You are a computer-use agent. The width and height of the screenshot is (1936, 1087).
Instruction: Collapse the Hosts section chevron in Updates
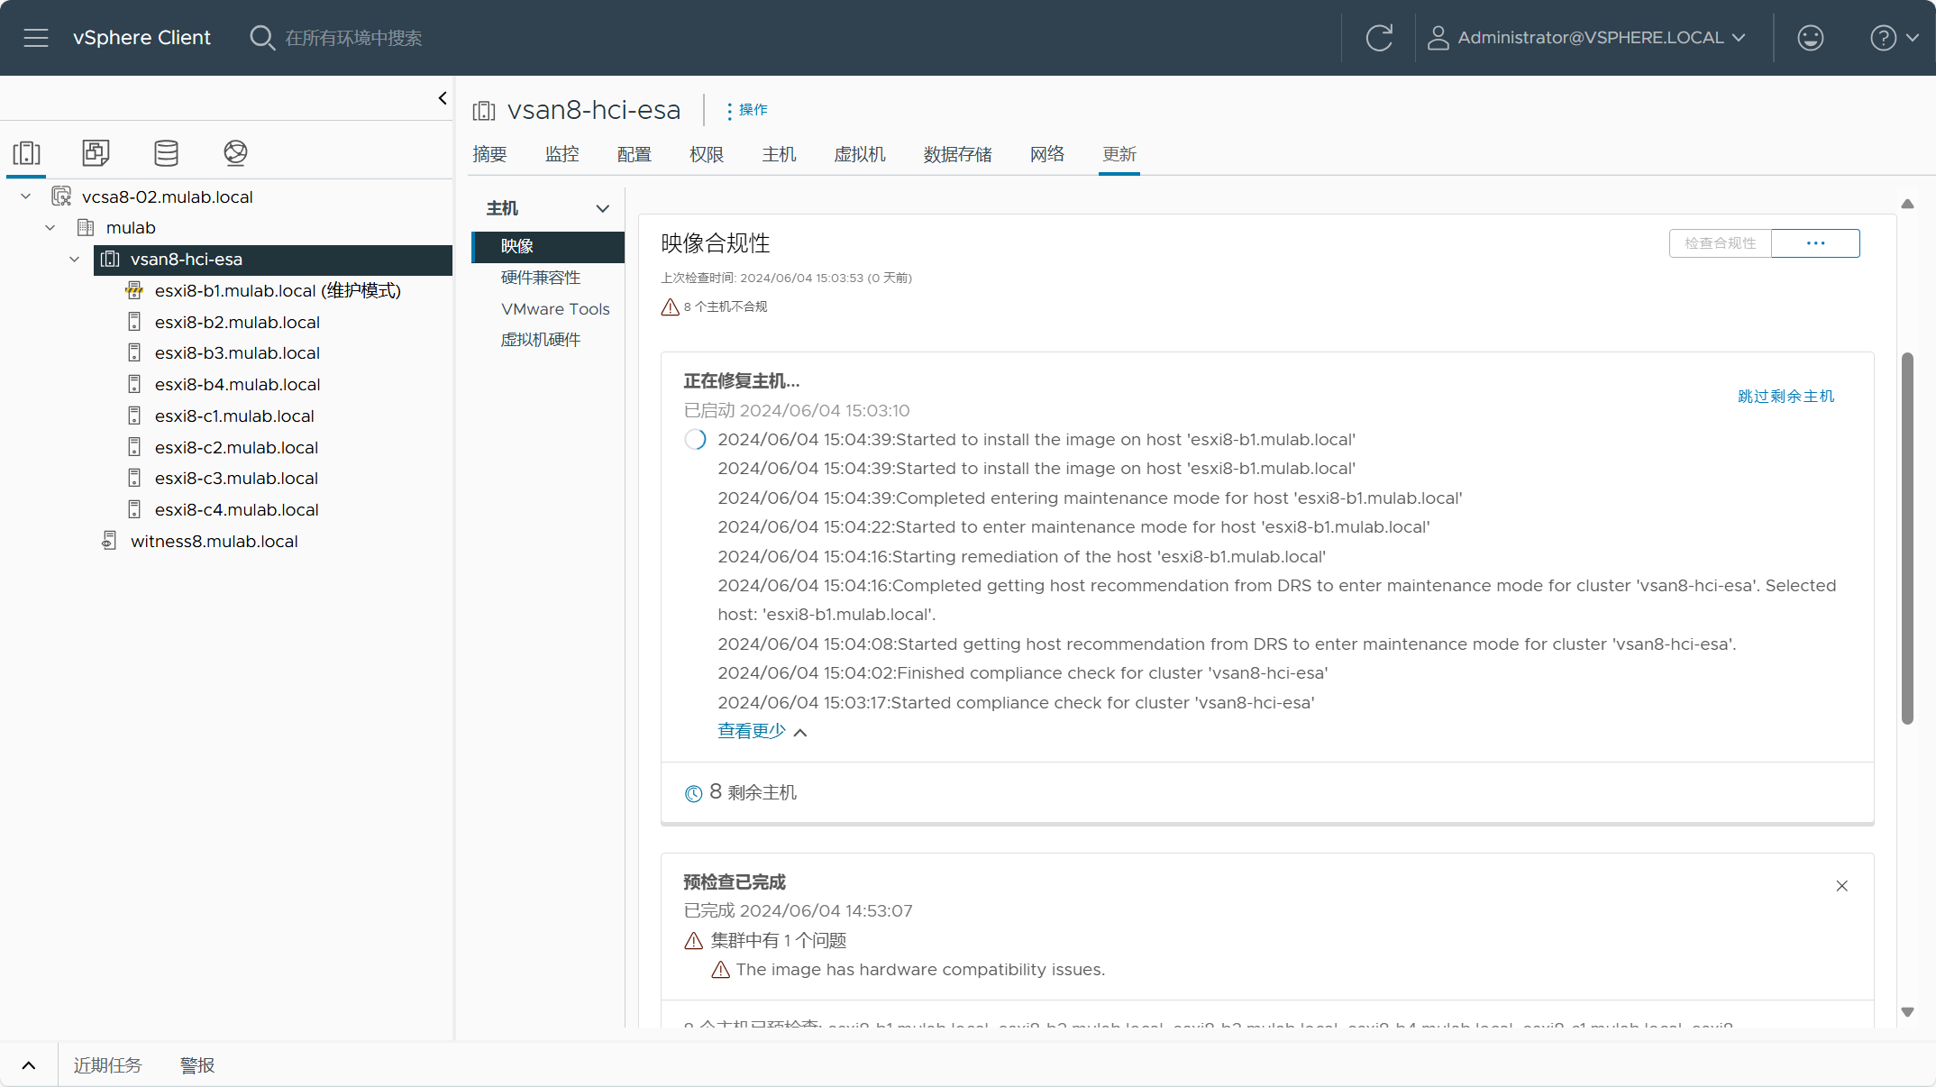point(603,208)
